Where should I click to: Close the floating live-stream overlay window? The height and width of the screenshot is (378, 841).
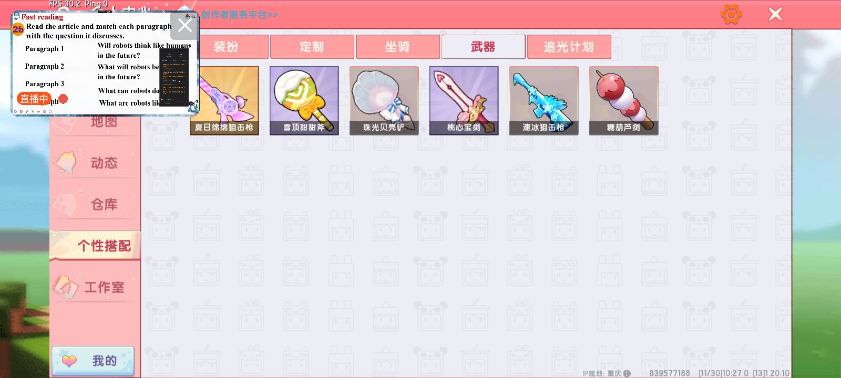click(x=184, y=25)
